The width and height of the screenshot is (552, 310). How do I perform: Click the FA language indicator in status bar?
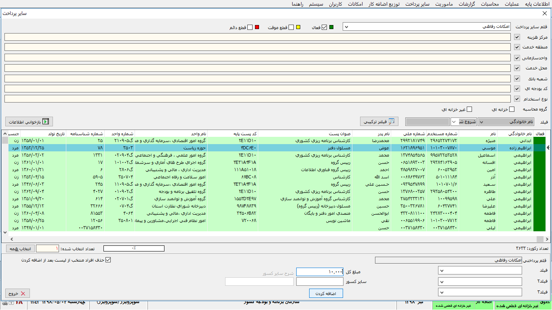click(x=19, y=303)
